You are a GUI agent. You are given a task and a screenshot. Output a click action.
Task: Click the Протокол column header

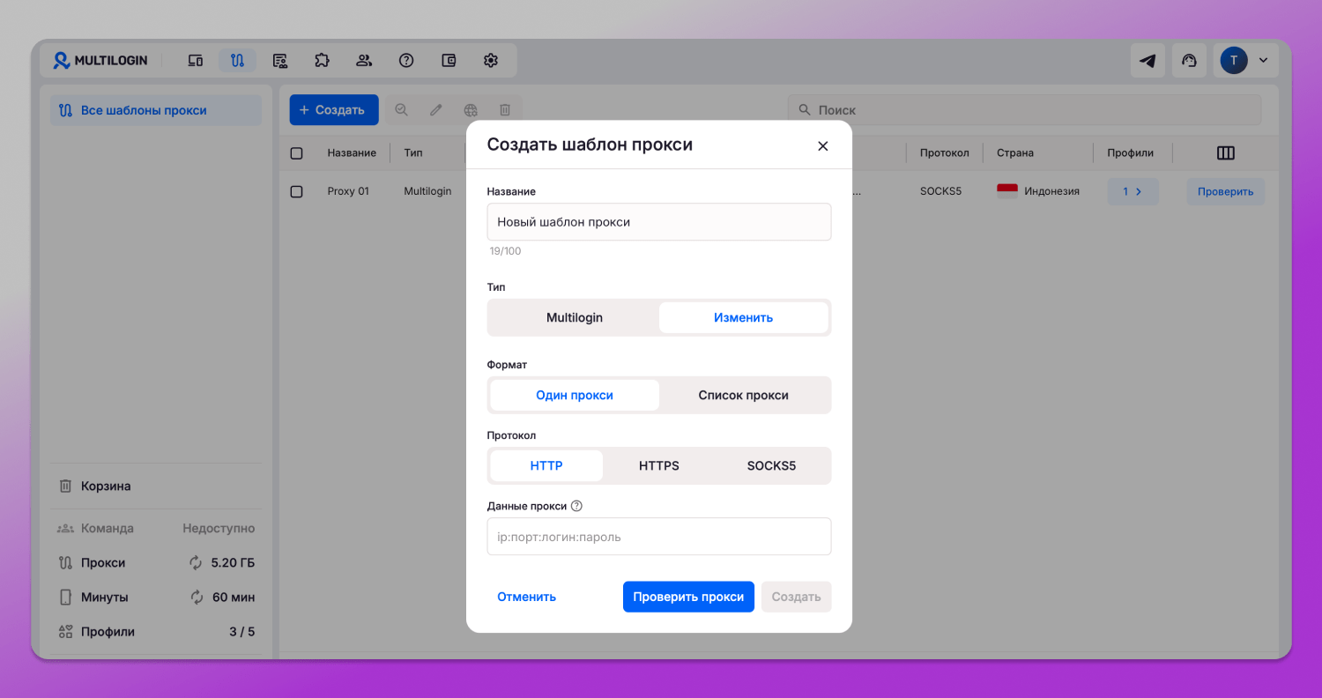[x=945, y=153]
